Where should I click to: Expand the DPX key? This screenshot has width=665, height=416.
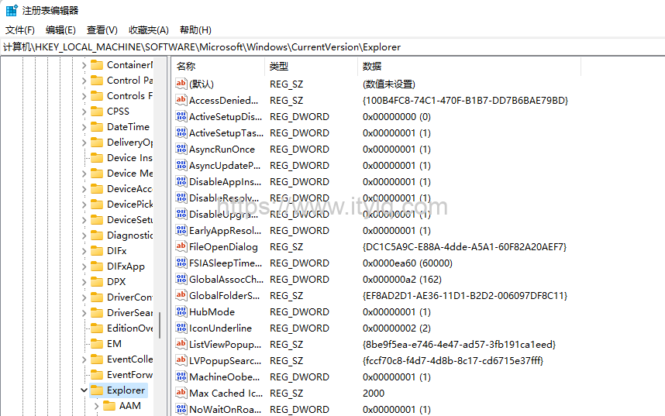pos(84,281)
